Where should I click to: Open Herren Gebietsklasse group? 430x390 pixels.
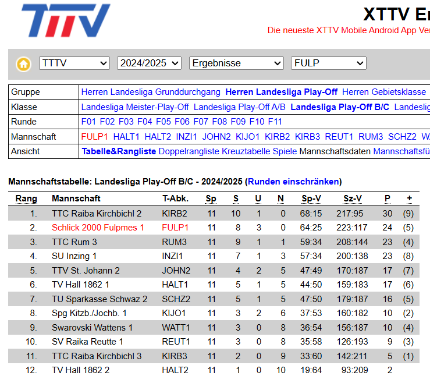[x=384, y=92]
